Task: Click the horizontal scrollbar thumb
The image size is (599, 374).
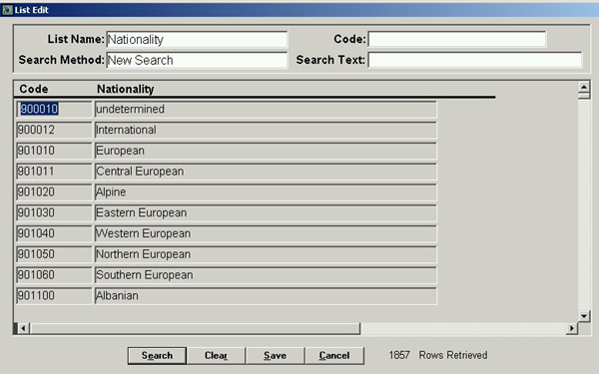Action: (196, 328)
